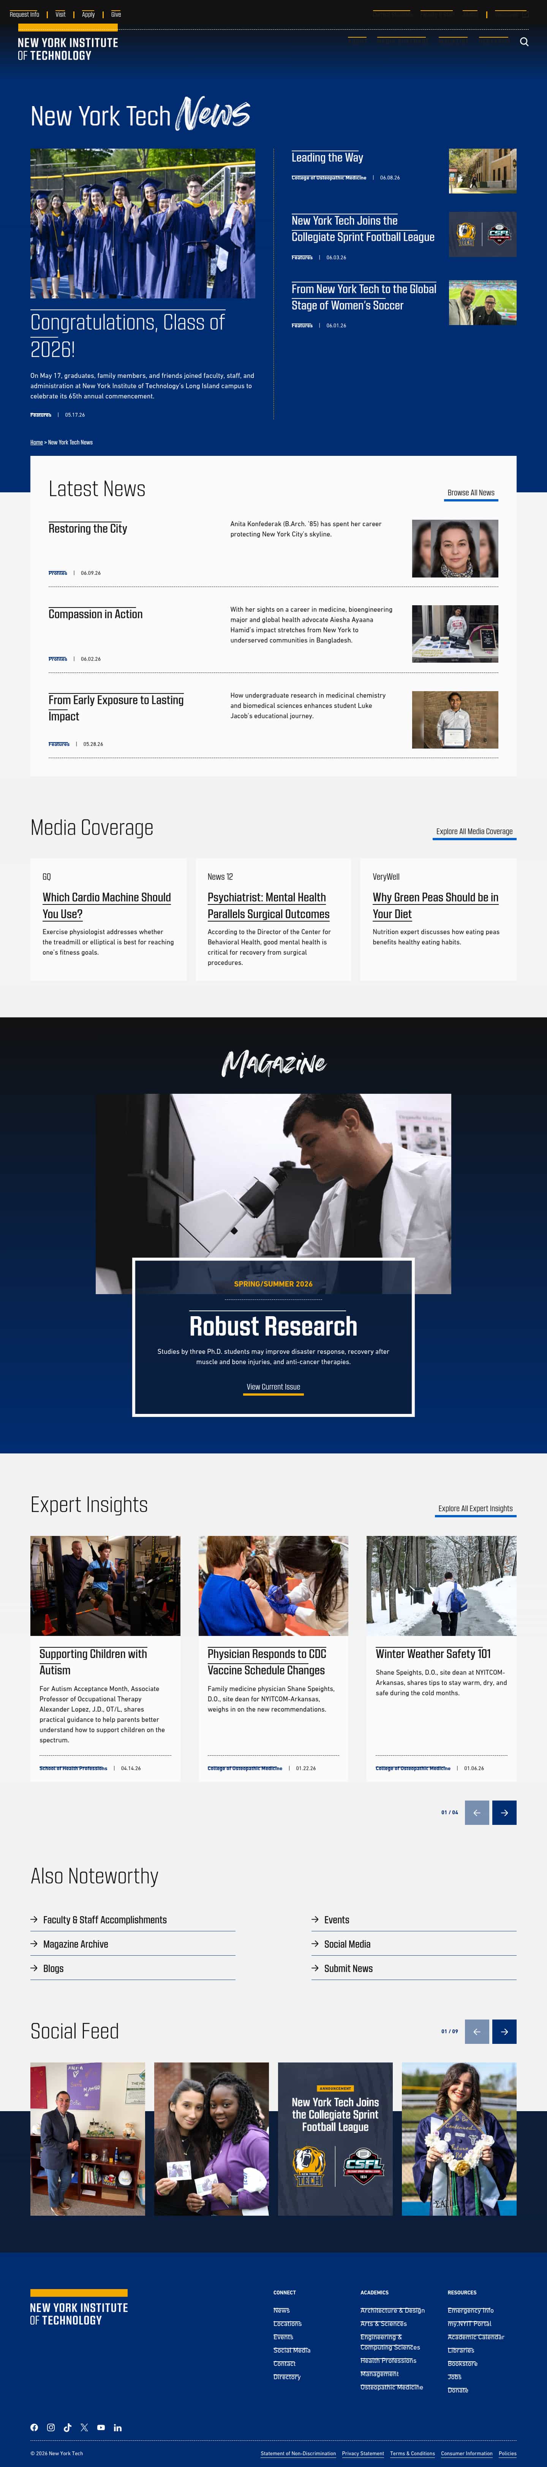Screen dimensions: 547x2467
Task: Open Collegiate Sprint Football League article headline
Action: click(364, 229)
